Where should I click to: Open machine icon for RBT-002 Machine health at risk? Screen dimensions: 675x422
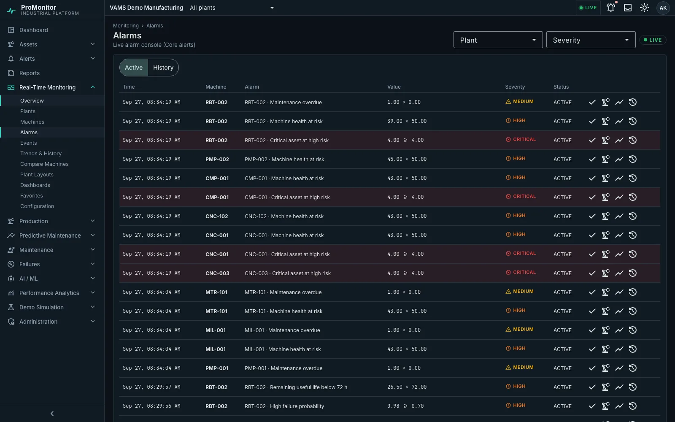click(606, 121)
